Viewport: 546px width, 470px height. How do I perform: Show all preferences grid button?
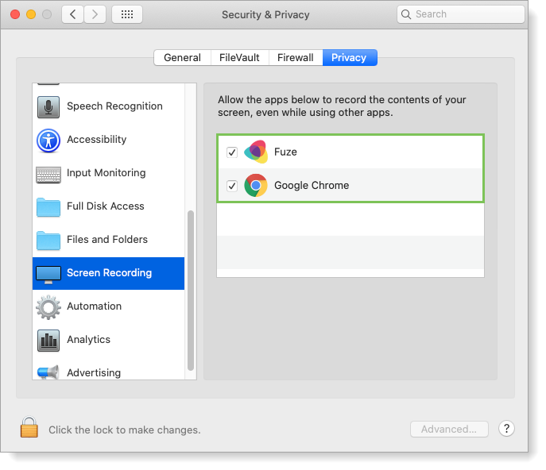point(127,14)
